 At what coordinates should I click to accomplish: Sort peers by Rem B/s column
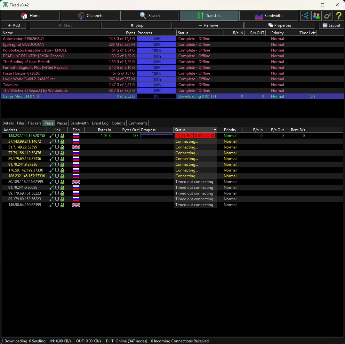coord(295,130)
